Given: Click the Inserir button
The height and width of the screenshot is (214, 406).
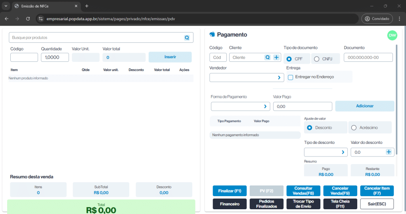Looking at the screenshot, I should click(170, 57).
